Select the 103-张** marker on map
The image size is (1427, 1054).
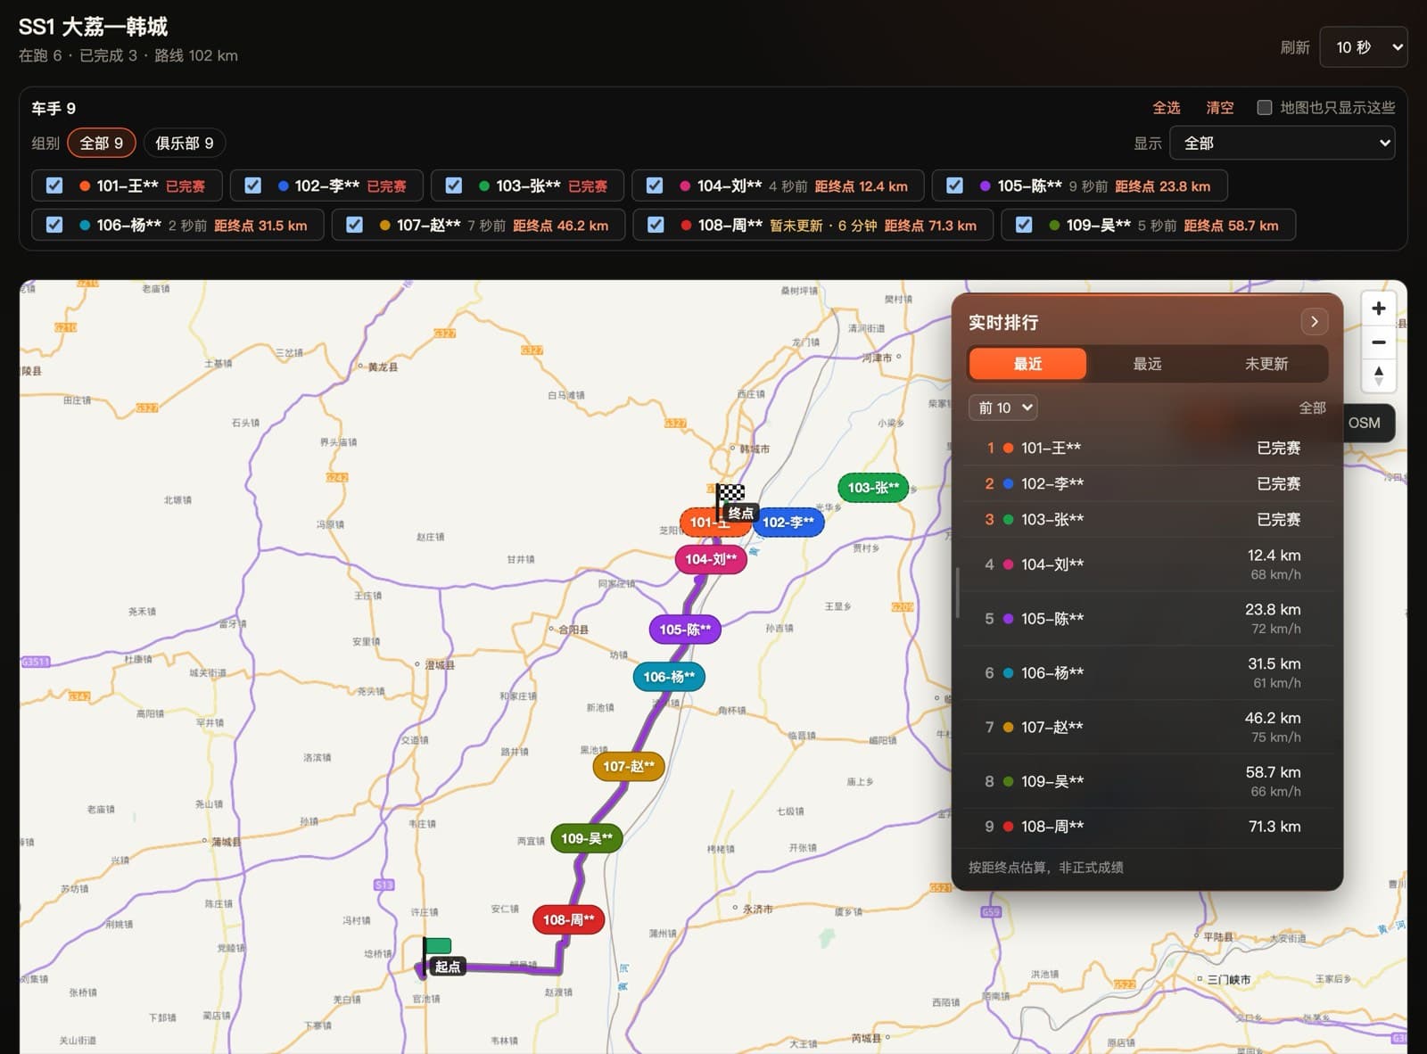tap(873, 488)
